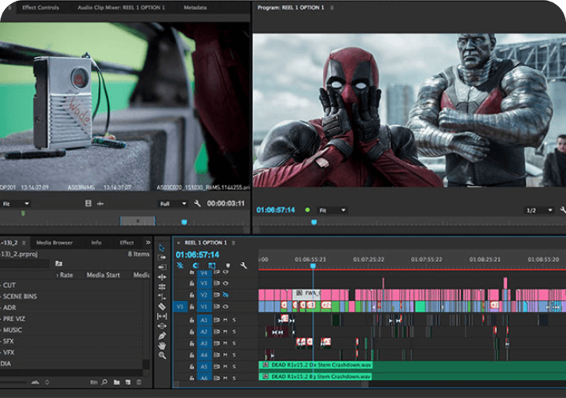The height and width of the screenshot is (398, 566).
Task: Select the Selection arrow tool
Action: click(161, 248)
